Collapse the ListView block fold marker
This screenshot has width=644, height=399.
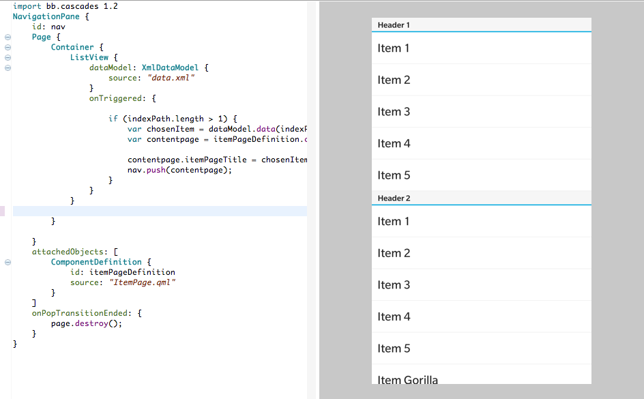point(8,58)
